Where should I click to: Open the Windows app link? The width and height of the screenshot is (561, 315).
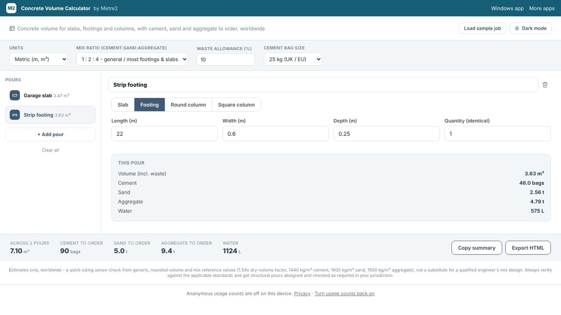(x=508, y=8)
